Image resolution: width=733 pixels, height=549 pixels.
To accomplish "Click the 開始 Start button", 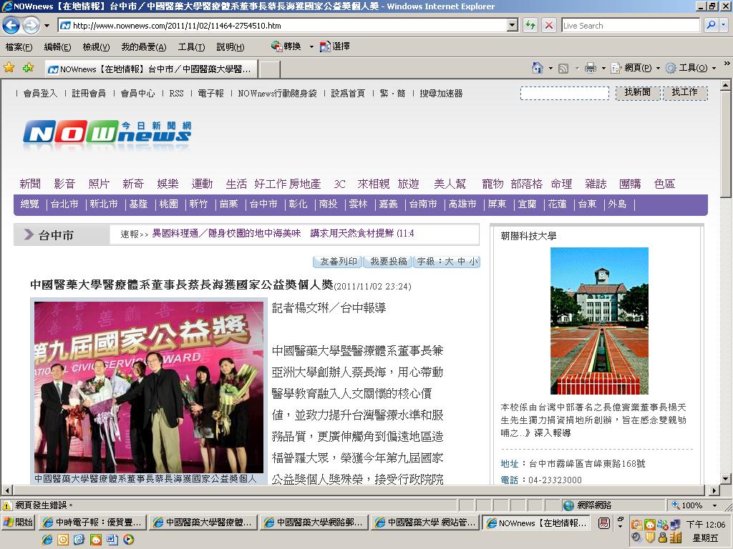I will (x=18, y=523).
